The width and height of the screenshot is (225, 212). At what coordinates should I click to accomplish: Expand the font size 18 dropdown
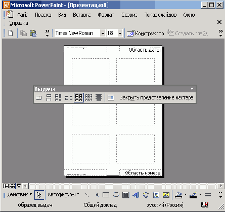120,33
